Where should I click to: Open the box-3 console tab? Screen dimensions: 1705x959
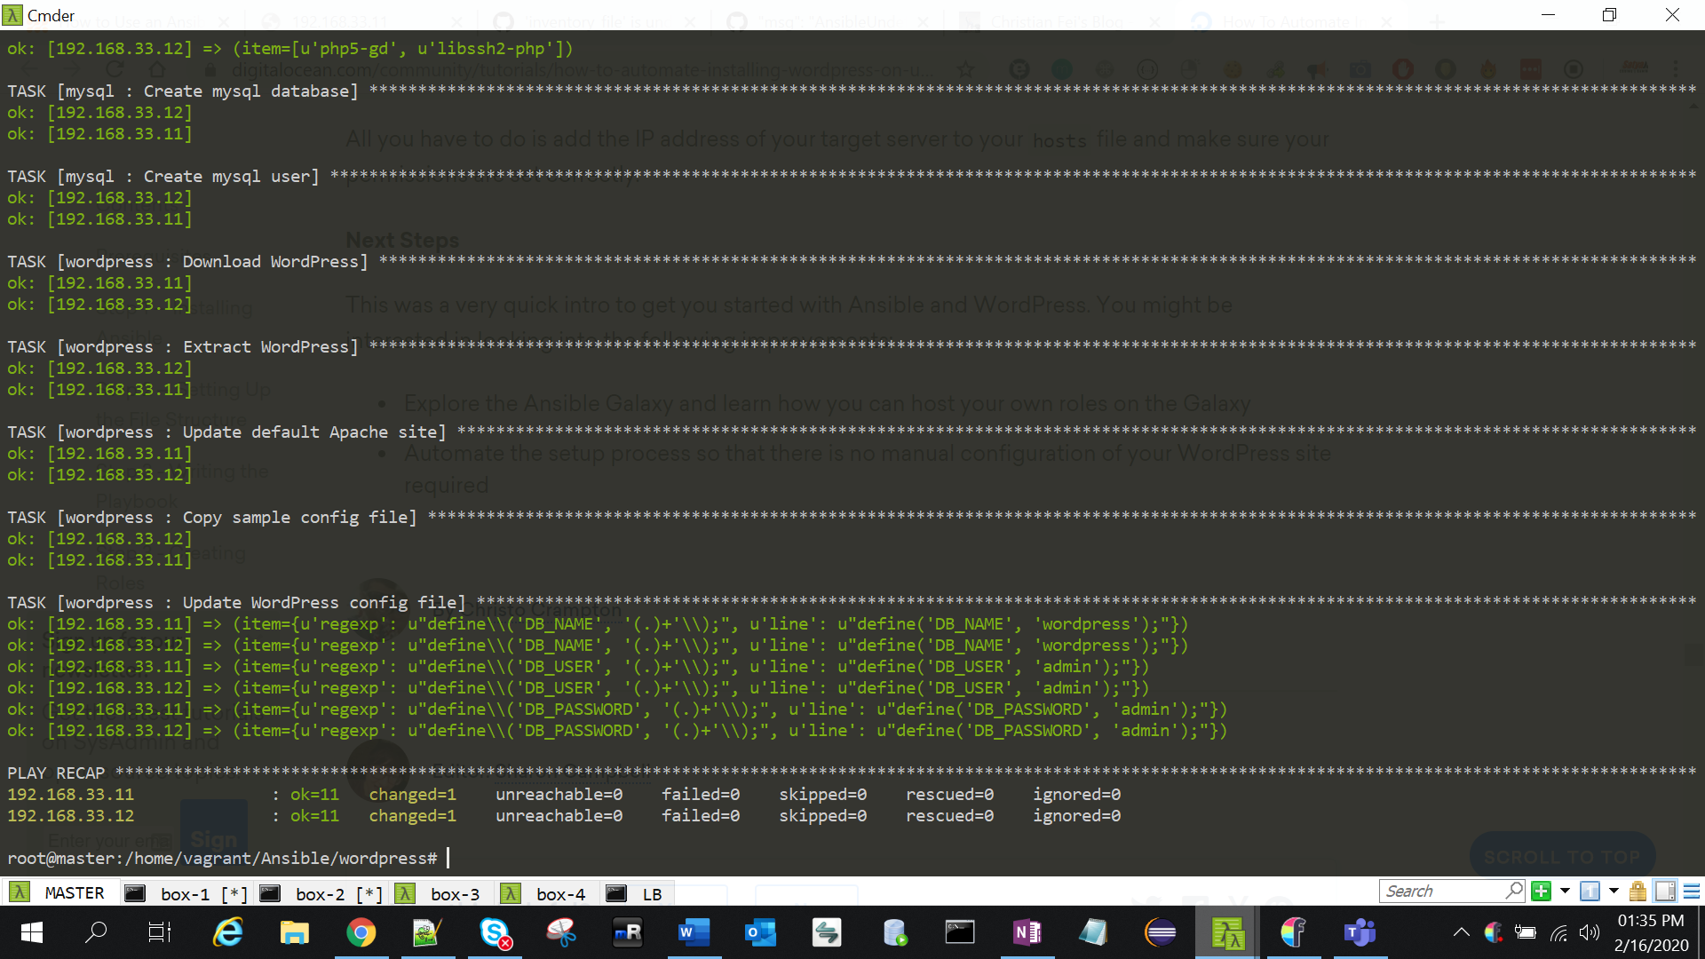point(454,894)
